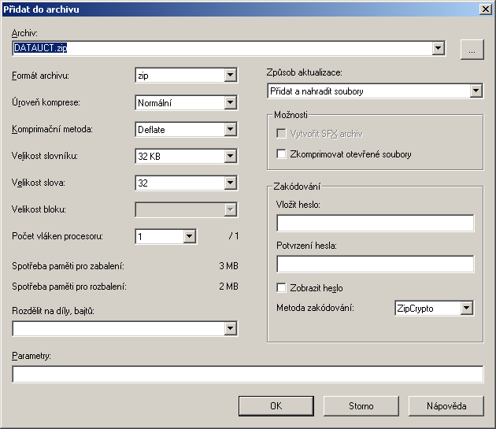Close the Přidat do archivu dialog
Image resolution: width=496 pixels, height=429 pixels.
485,9
